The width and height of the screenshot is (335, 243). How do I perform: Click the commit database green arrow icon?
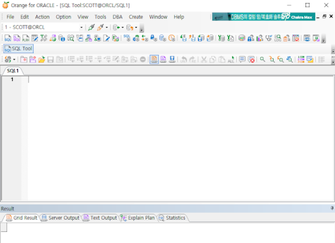pos(116,28)
